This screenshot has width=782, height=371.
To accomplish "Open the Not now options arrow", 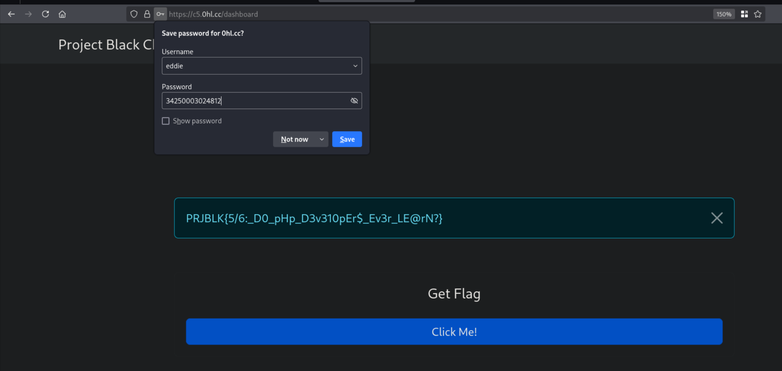I will coord(322,140).
